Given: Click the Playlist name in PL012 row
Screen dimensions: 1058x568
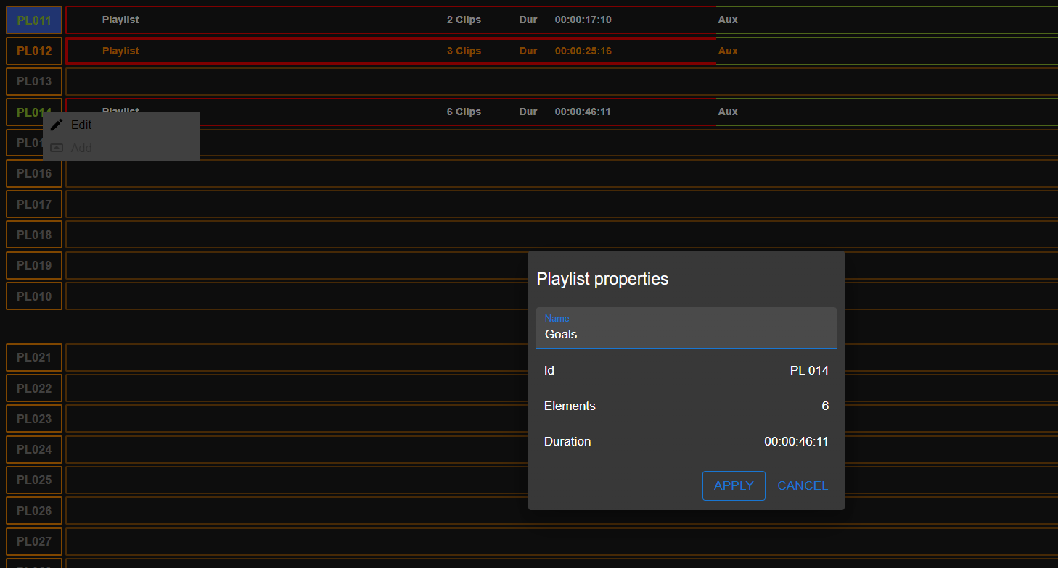Looking at the screenshot, I should point(120,51).
